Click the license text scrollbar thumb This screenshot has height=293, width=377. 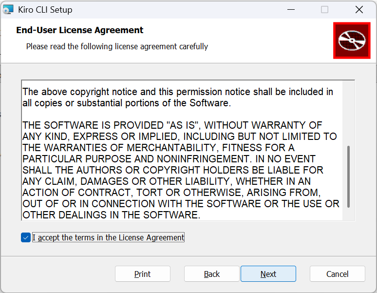click(348, 176)
